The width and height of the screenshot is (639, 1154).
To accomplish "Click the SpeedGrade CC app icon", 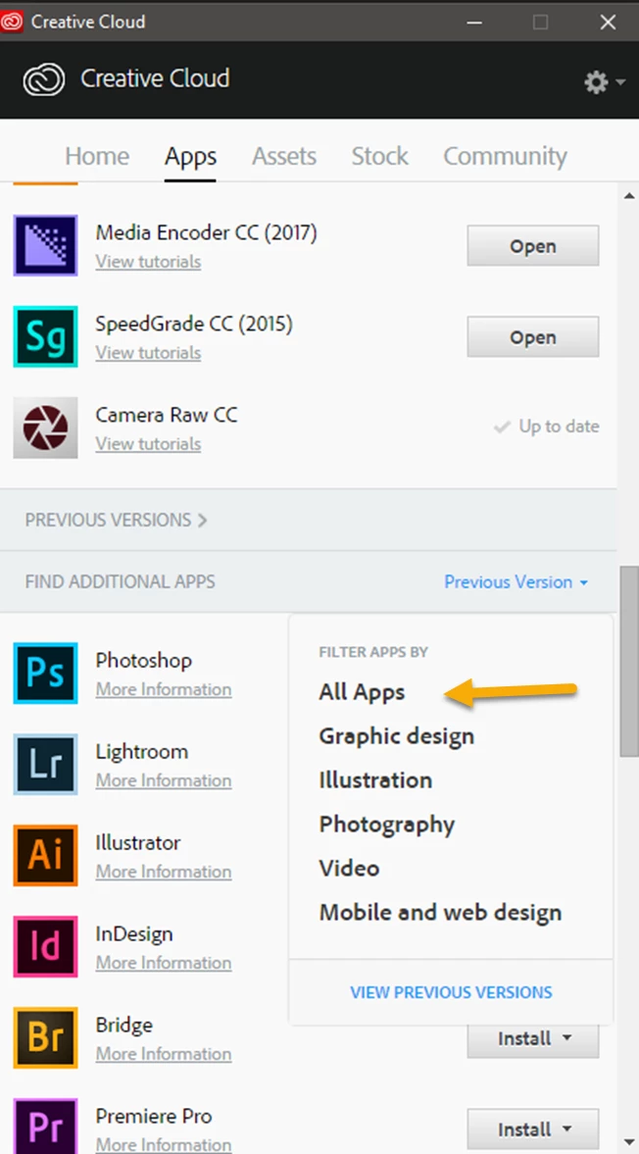I will (46, 337).
